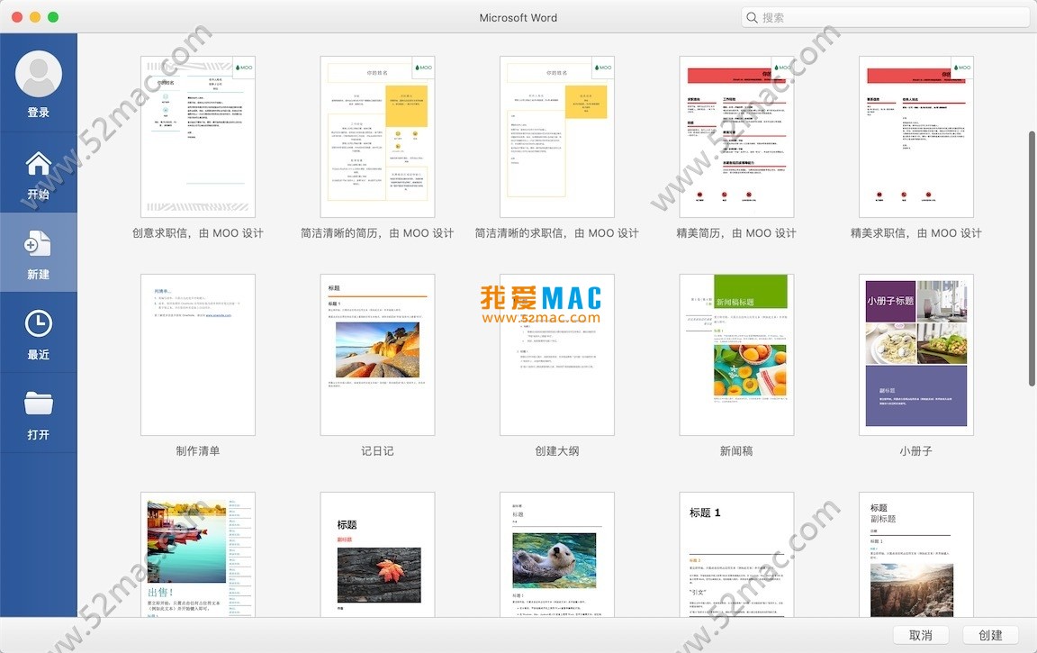Select the 制作清单 template thumbnail
The height and width of the screenshot is (653, 1037).
pyautogui.click(x=198, y=355)
